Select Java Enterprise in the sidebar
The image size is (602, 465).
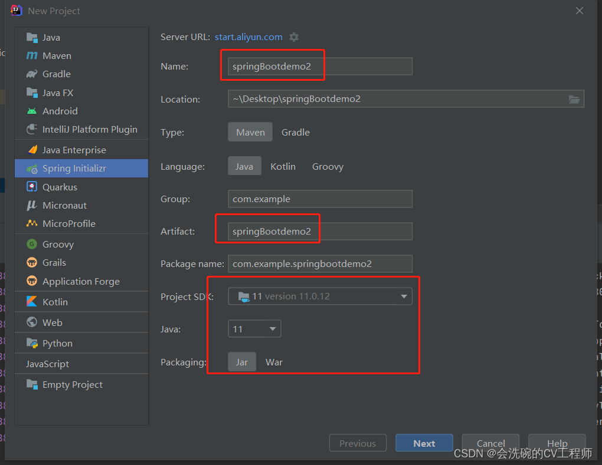pyautogui.click(x=81, y=150)
